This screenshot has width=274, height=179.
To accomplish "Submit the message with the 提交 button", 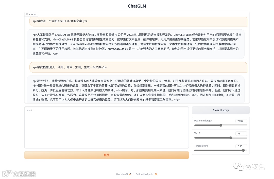I will [107, 155].
